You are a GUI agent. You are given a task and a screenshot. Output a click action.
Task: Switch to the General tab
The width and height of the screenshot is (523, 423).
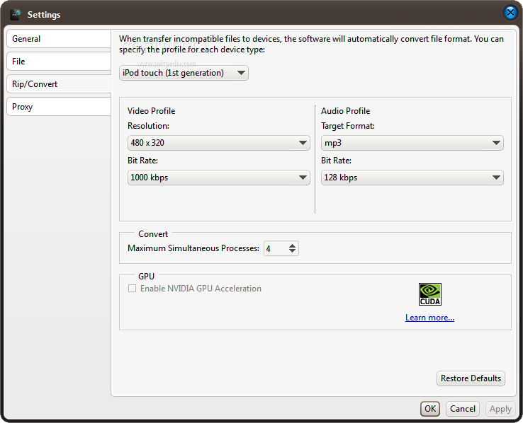coord(59,39)
